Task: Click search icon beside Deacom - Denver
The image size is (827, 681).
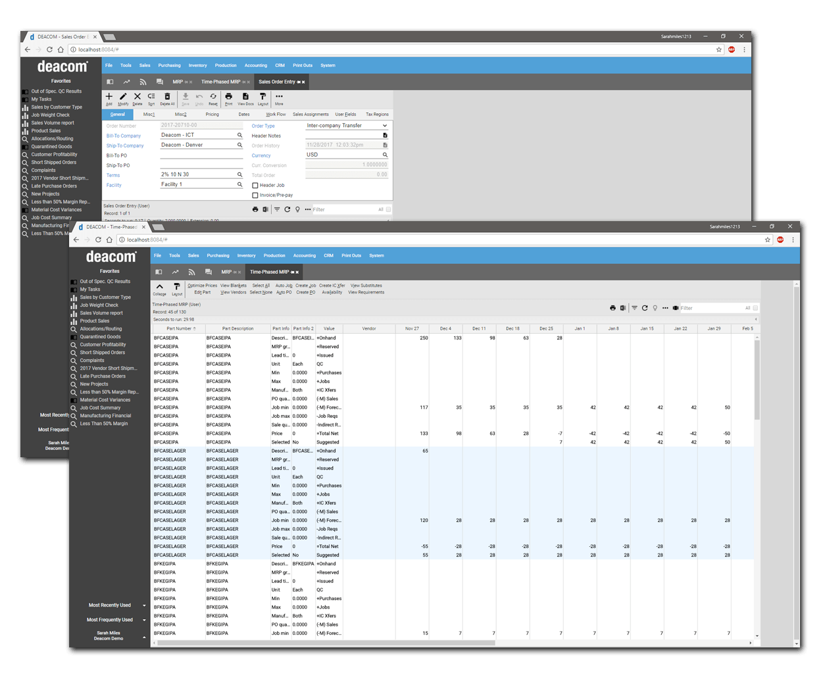Action: 239,145
